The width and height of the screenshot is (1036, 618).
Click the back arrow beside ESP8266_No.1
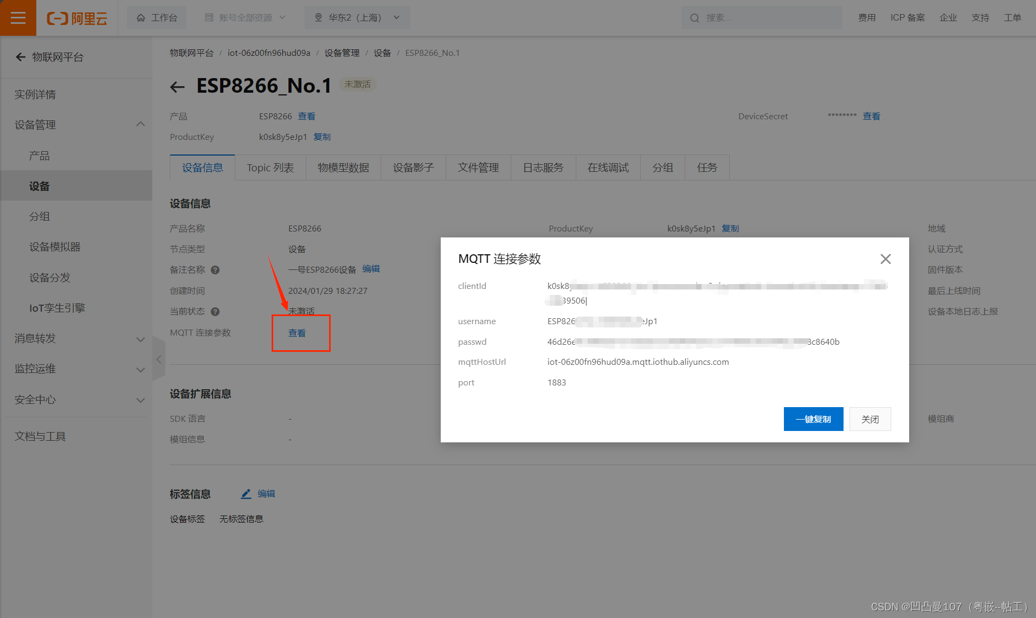pyautogui.click(x=177, y=87)
